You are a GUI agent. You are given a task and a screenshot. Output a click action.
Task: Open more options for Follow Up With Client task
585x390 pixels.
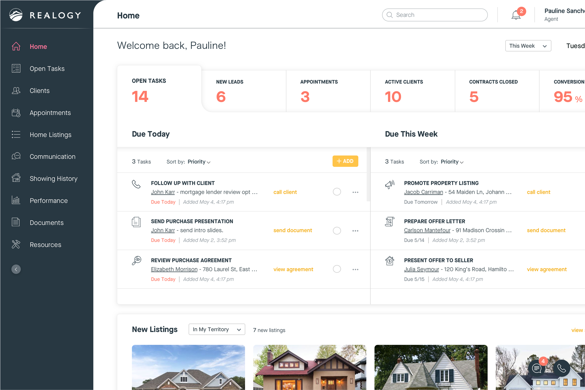coord(355,192)
